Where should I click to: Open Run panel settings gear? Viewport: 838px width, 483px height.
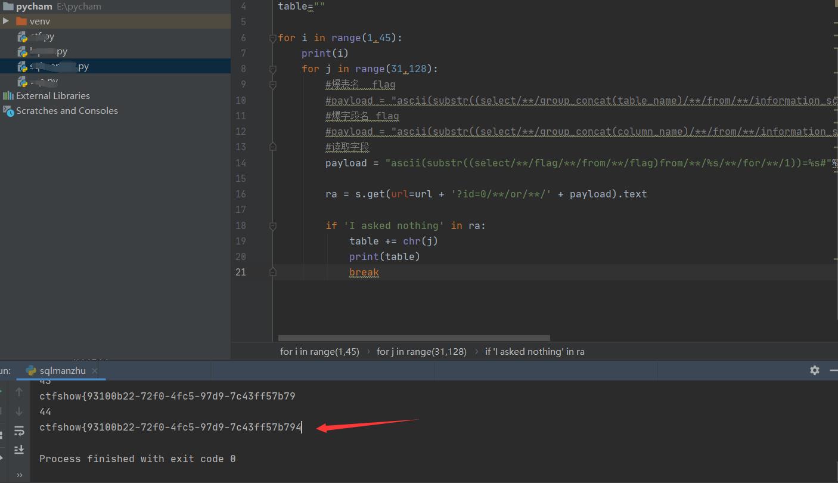[x=815, y=370]
